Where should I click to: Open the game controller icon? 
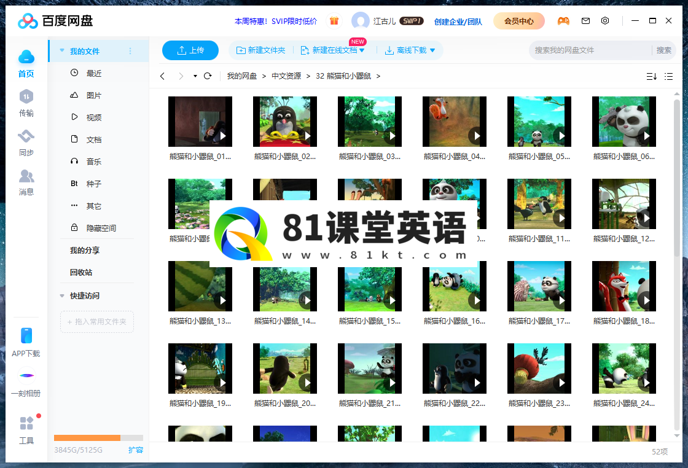(563, 21)
